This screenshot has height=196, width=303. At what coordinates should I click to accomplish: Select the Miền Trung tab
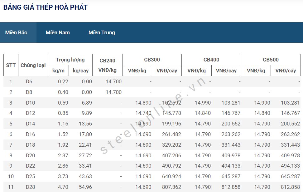point(102,32)
